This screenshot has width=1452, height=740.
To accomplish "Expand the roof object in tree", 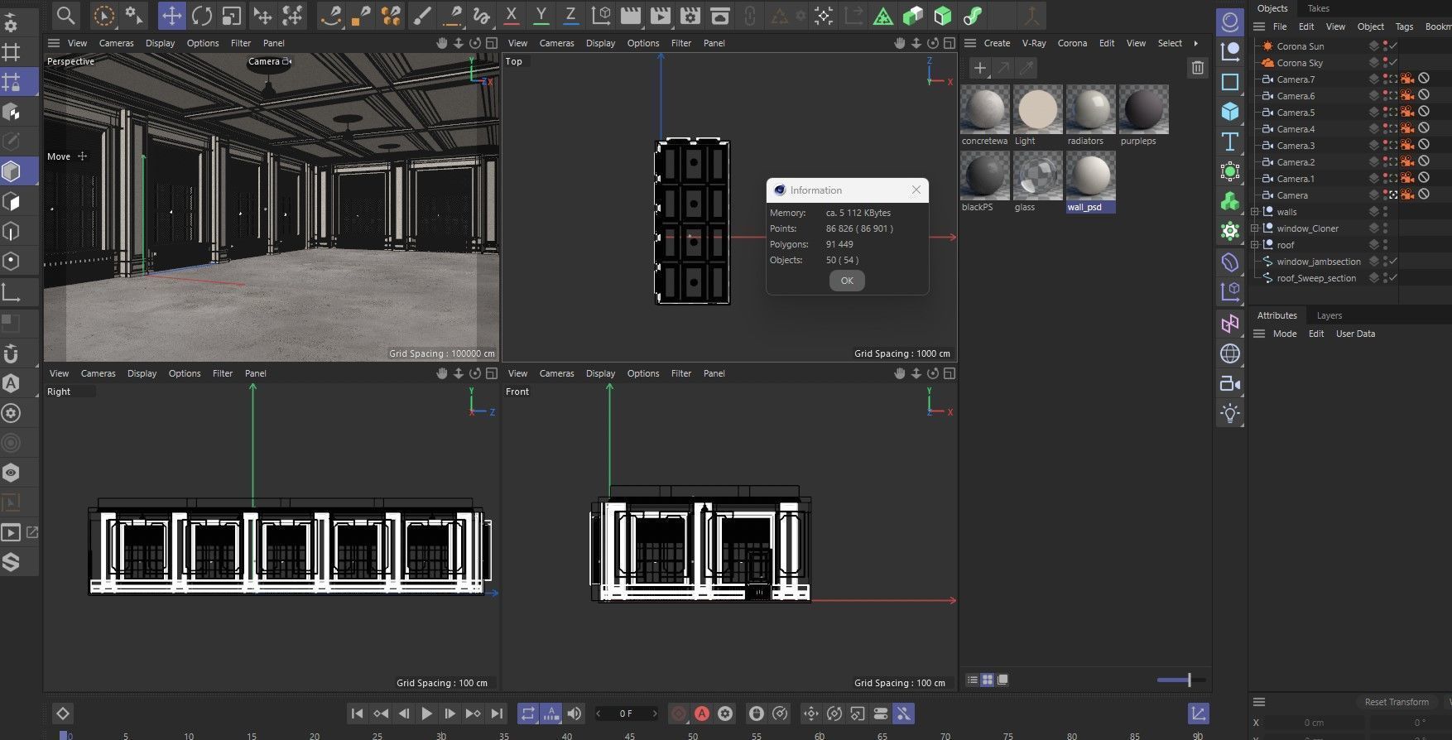I will coord(1255,245).
